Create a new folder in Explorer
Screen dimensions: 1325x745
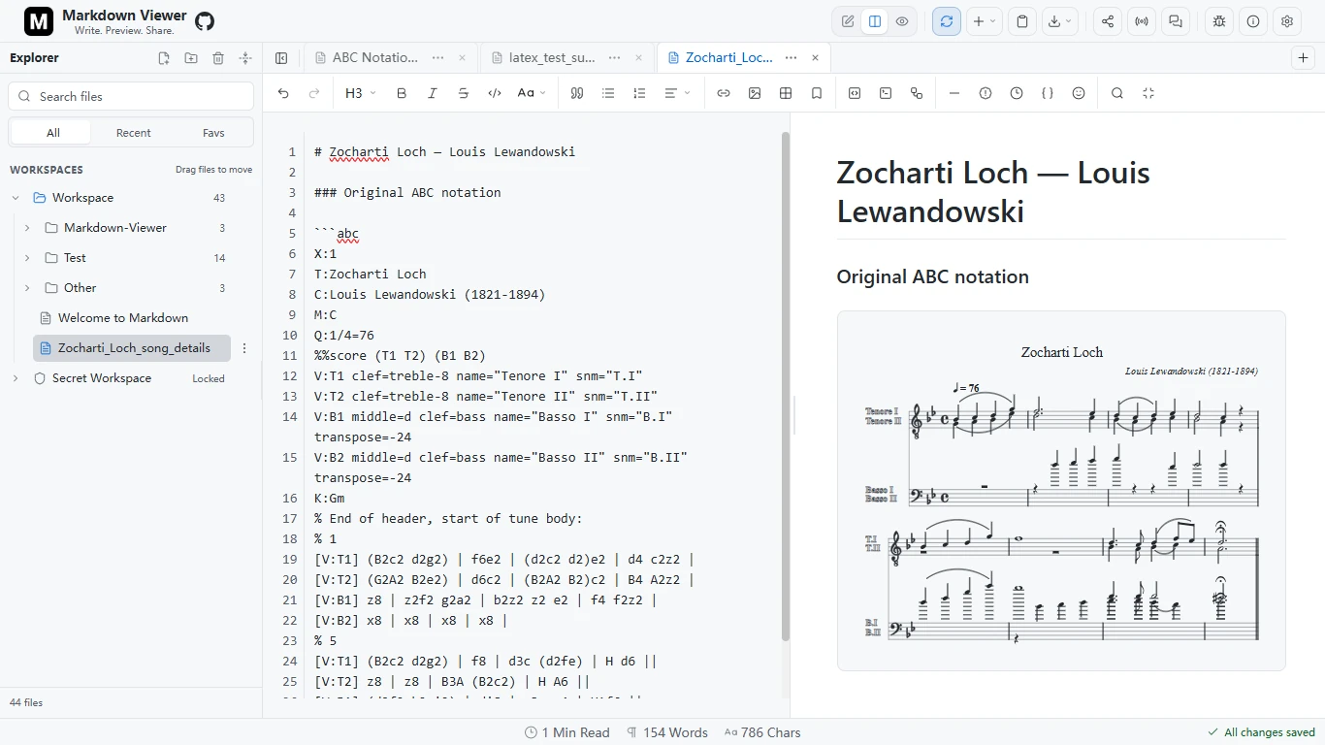pyautogui.click(x=191, y=58)
